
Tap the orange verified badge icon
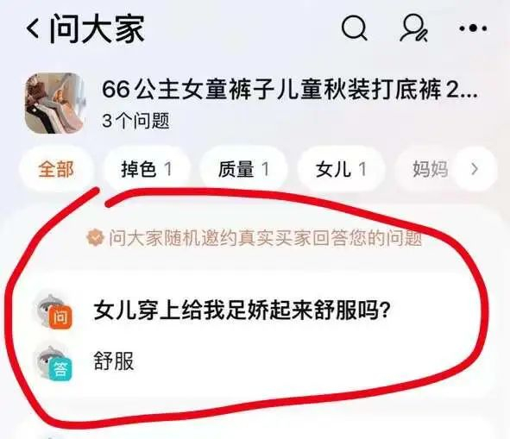pyautogui.click(x=95, y=238)
